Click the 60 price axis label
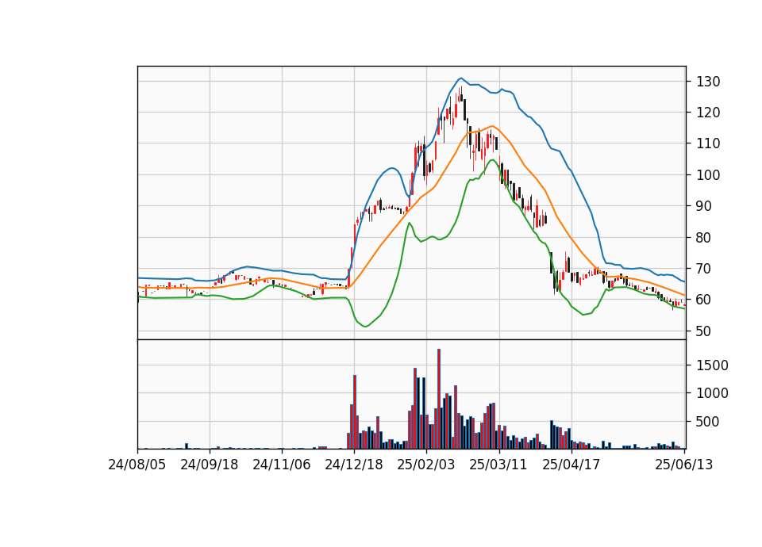 pyautogui.click(x=704, y=300)
